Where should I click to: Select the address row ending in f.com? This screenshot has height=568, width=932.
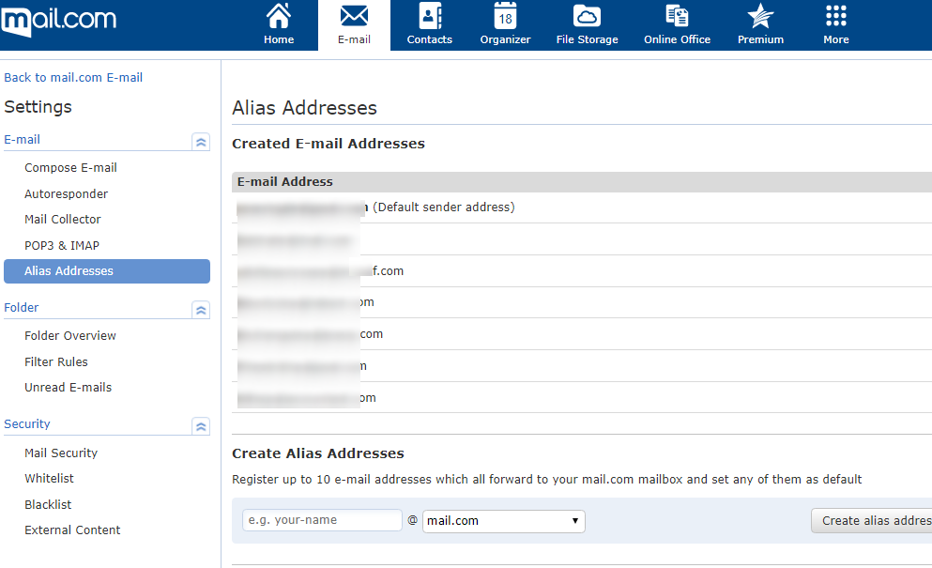click(582, 271)
